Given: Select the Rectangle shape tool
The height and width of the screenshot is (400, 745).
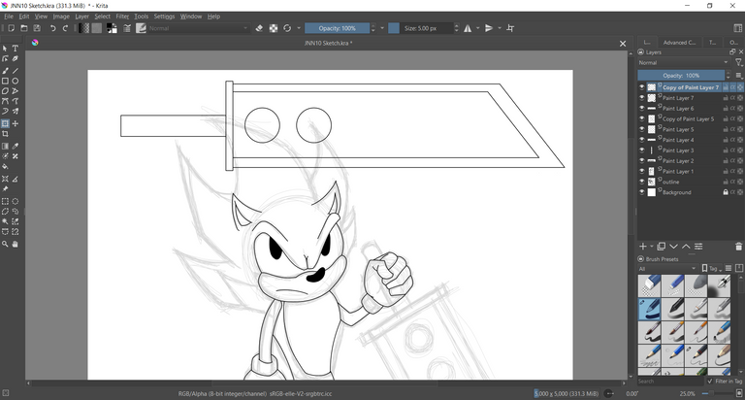Looking at the screenshot, I should pos(5,81).
